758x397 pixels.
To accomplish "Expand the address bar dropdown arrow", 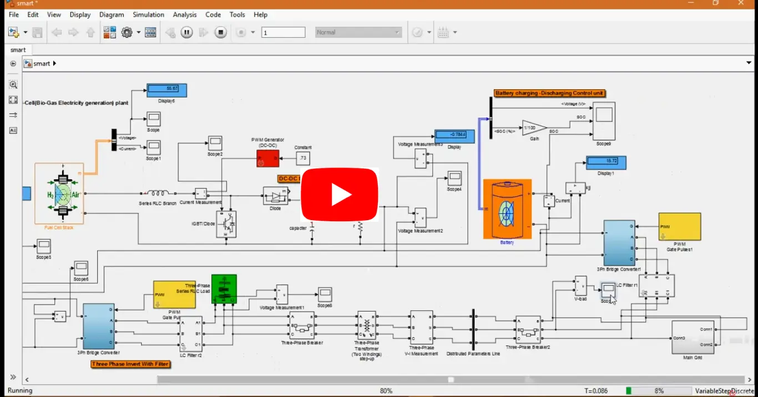I will pyautogui.click(x=749, y=63).
